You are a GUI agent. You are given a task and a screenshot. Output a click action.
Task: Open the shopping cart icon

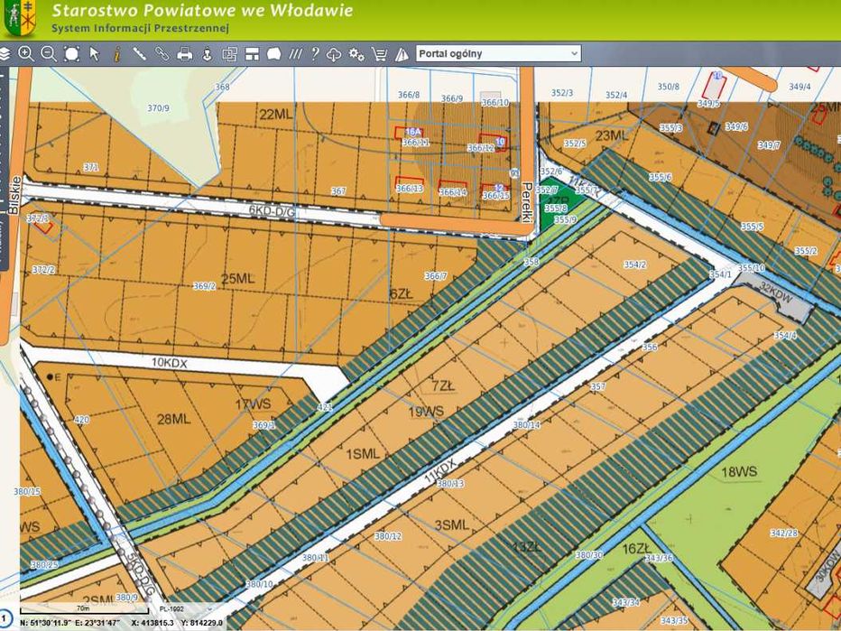point(379,53)
